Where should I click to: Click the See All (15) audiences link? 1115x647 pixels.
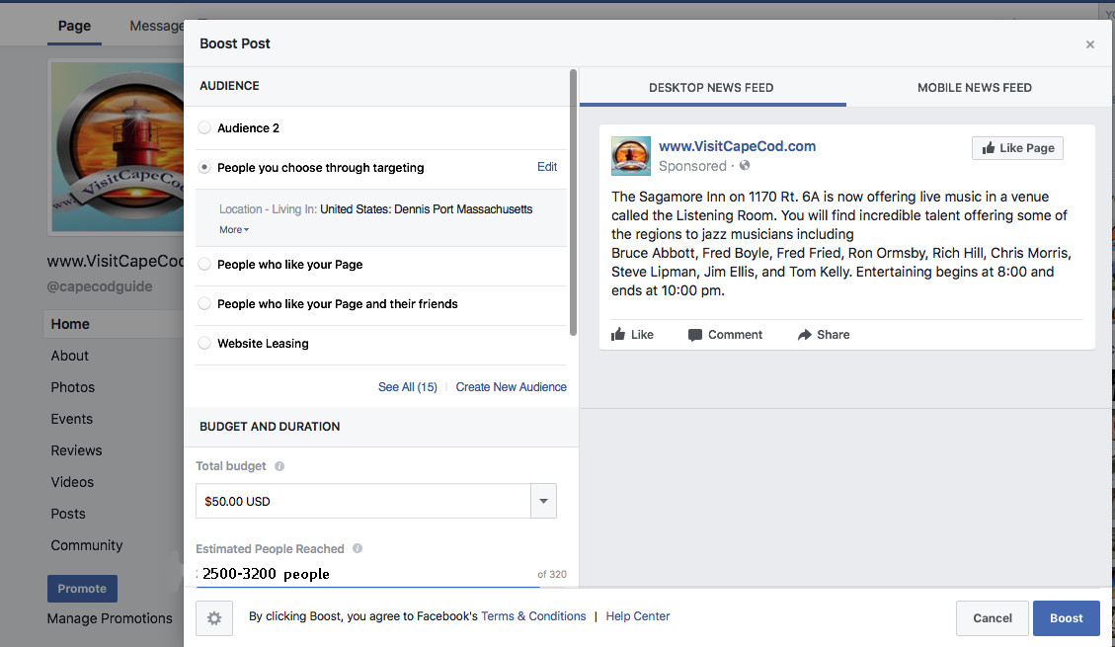pos(408,387)
